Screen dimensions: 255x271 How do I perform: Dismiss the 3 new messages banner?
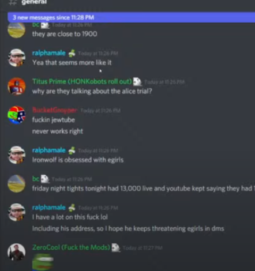[x=132, y=17]
